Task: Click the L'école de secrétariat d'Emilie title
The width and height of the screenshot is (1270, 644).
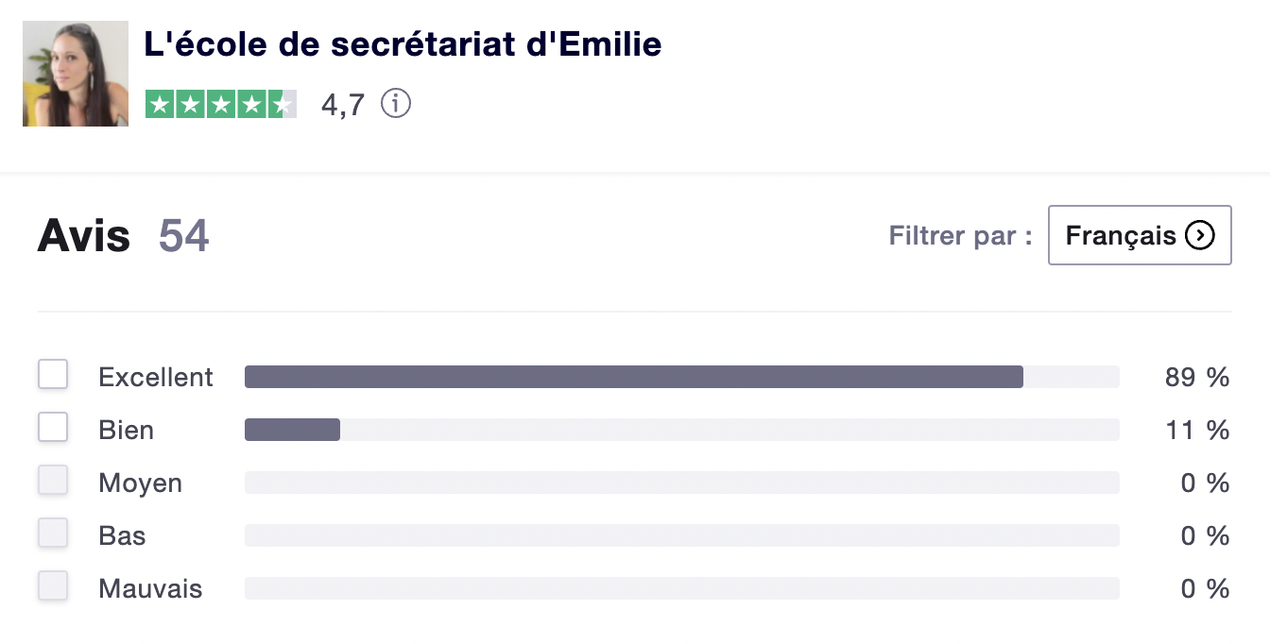Action: tap(403, 44)
